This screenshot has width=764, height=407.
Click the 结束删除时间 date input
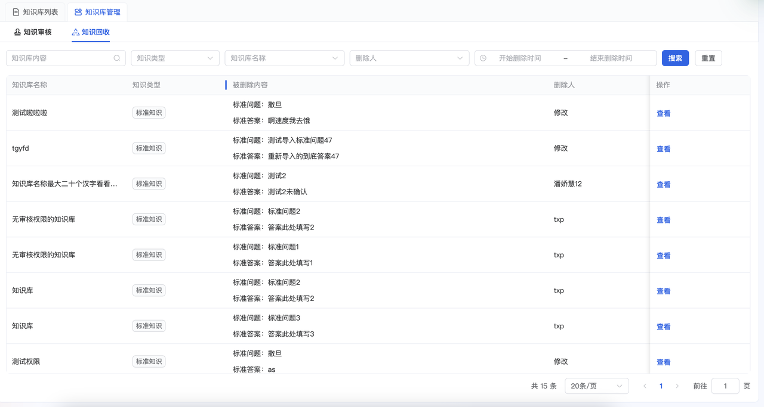[611, 58]
